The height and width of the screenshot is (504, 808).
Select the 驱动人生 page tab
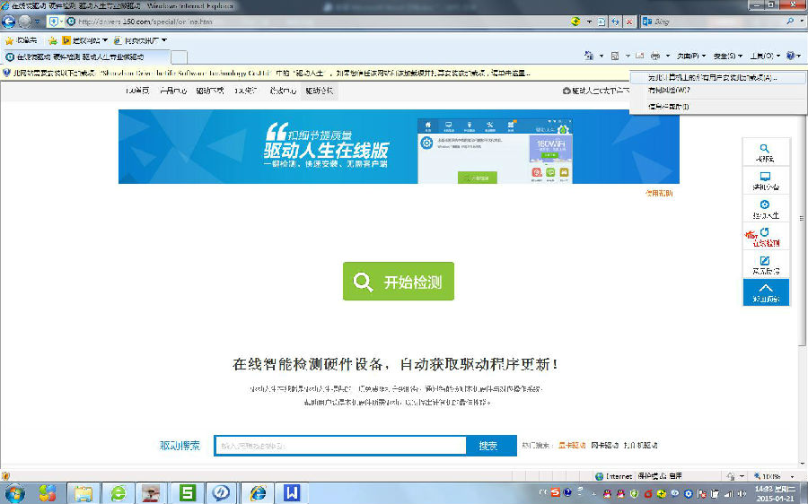pyautogui.click(x=85, y=56)
